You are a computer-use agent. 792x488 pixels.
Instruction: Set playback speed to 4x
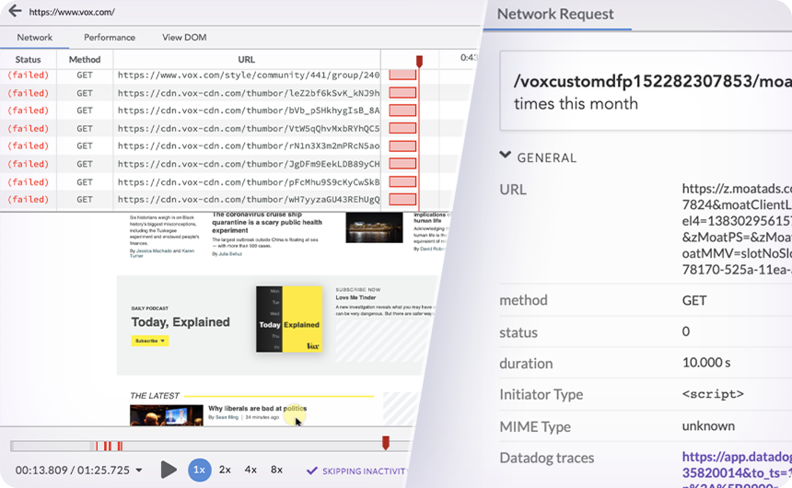(x=250, y=470)
